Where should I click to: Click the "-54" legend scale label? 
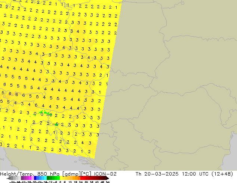click(x=12, y=182)
